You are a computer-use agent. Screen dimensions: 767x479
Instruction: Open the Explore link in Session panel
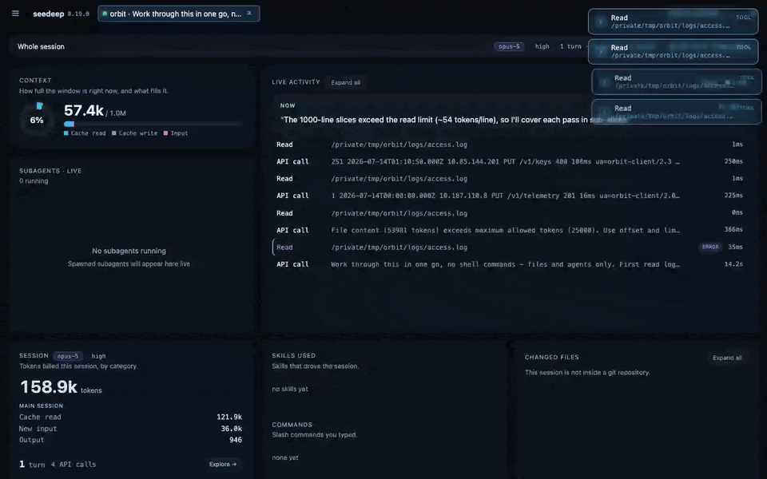[223, 465]
